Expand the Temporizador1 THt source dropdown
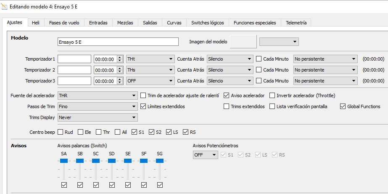The image size is (388, 194). click(150, 59)
